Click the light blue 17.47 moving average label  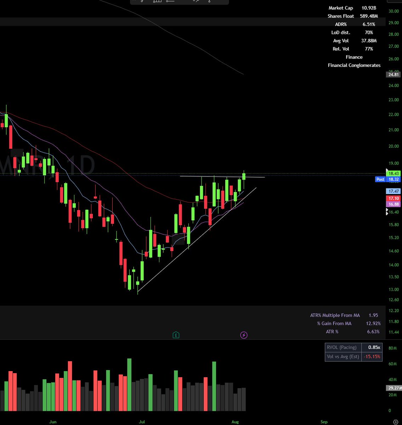coord(393,191)
